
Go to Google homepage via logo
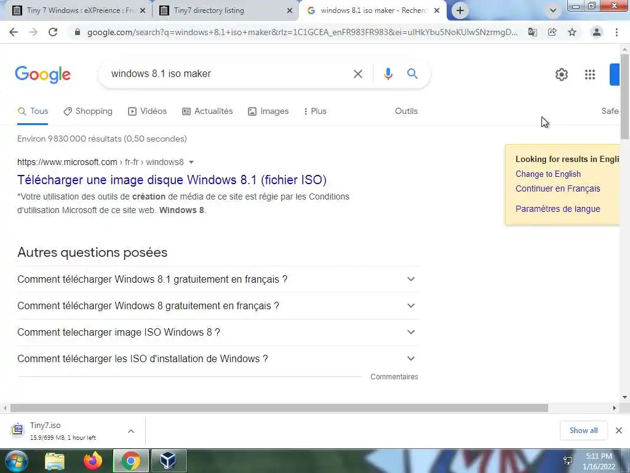pyautogui.click(x=42, y=75)
